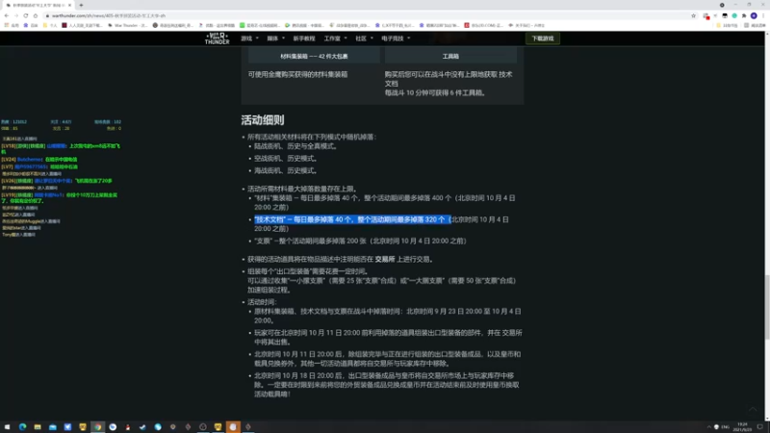Select the 工具箱 table header

click(450, 57)
